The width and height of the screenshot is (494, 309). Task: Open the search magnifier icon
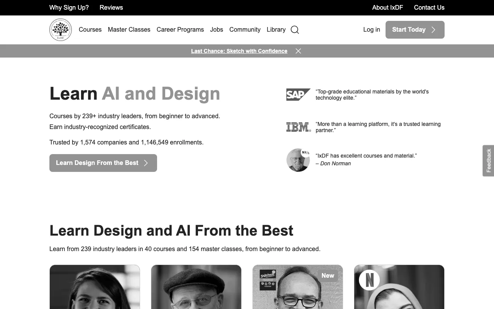[295, 30]
